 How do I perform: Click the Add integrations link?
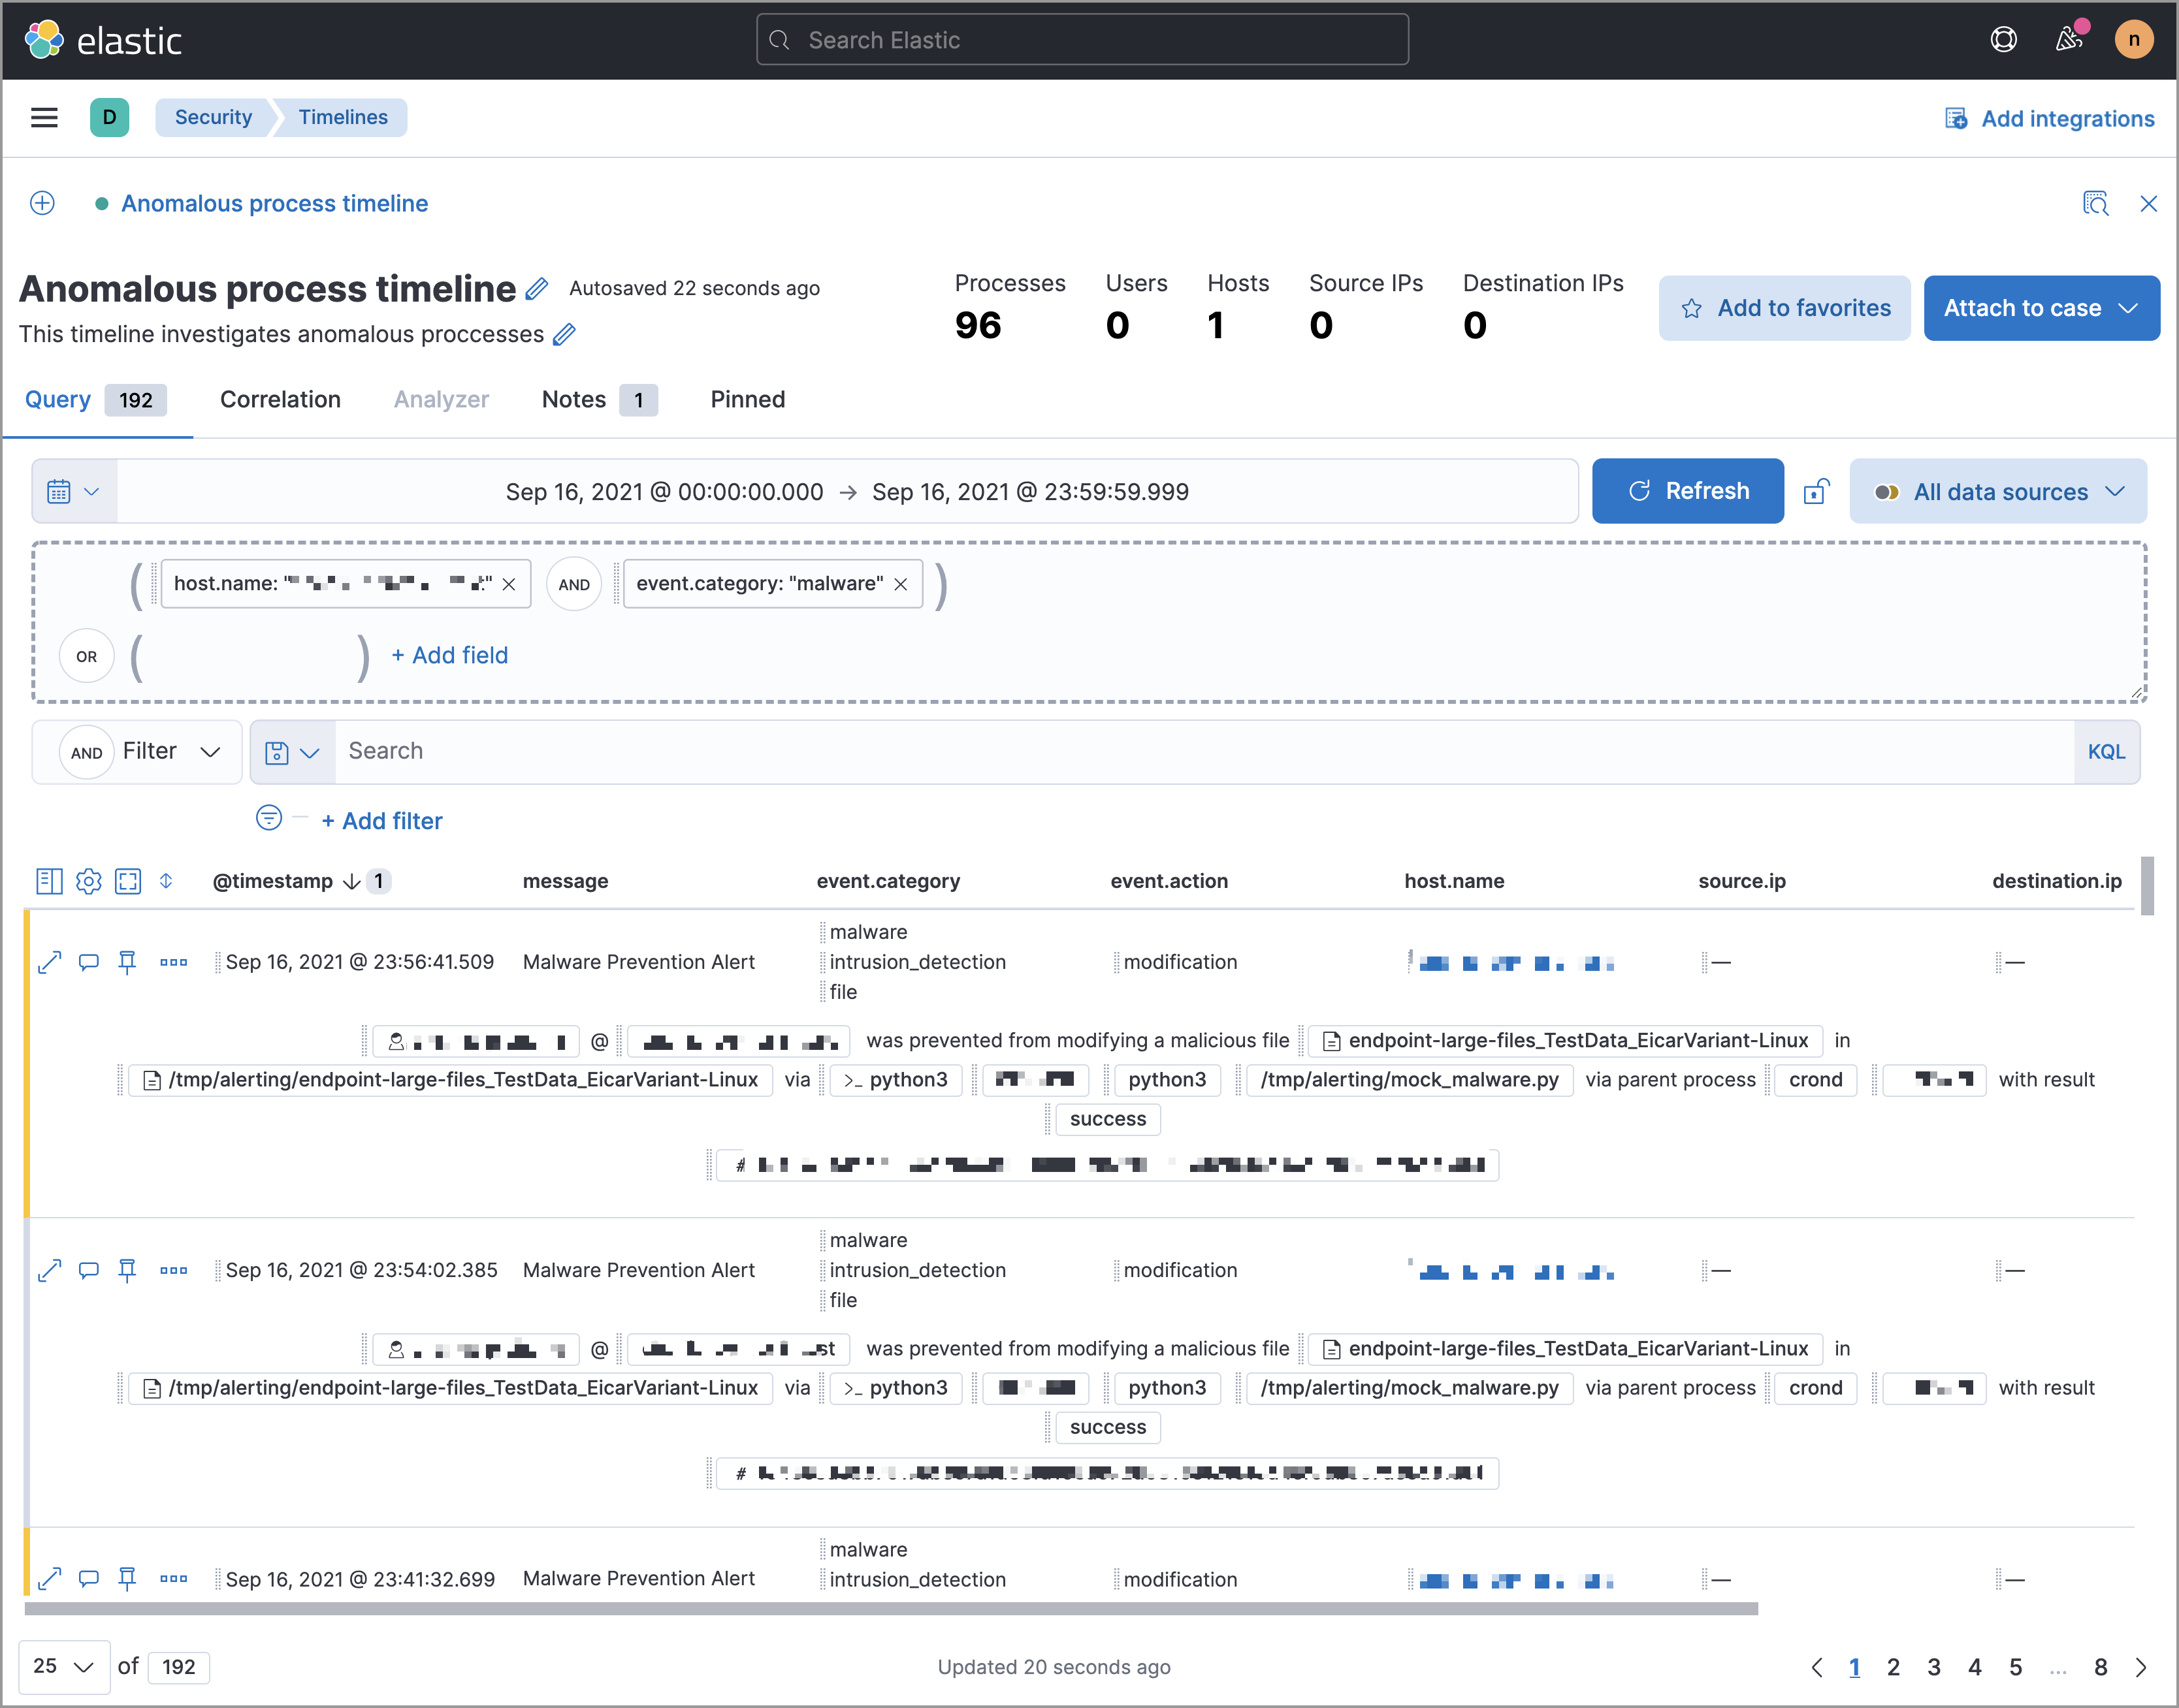2068,118
